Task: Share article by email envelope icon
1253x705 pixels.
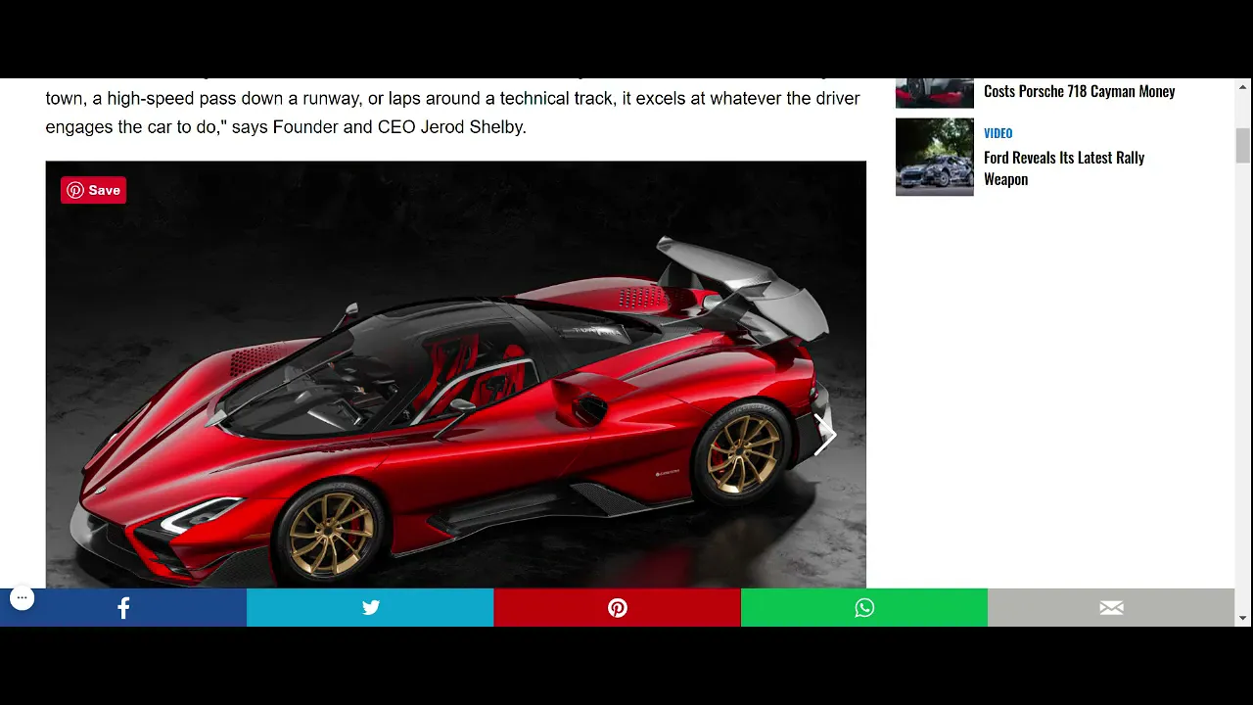Action: coord(1111,608)
